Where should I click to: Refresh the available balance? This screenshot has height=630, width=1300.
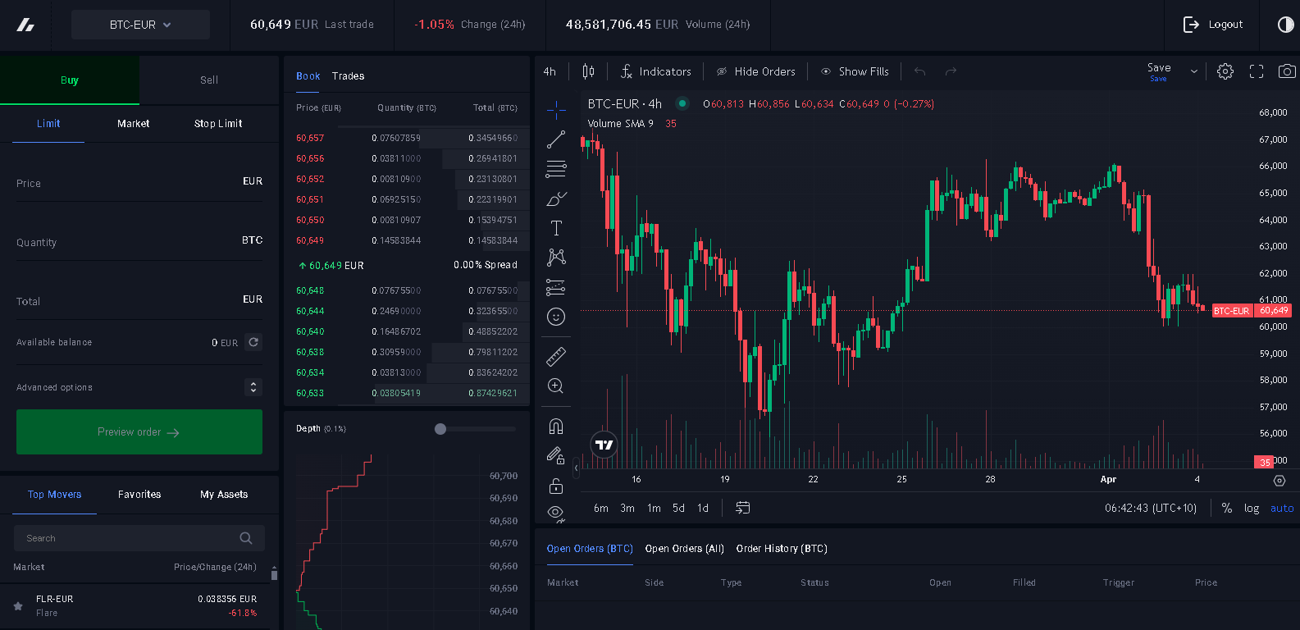pyautogui.click(x=254, y=342)
